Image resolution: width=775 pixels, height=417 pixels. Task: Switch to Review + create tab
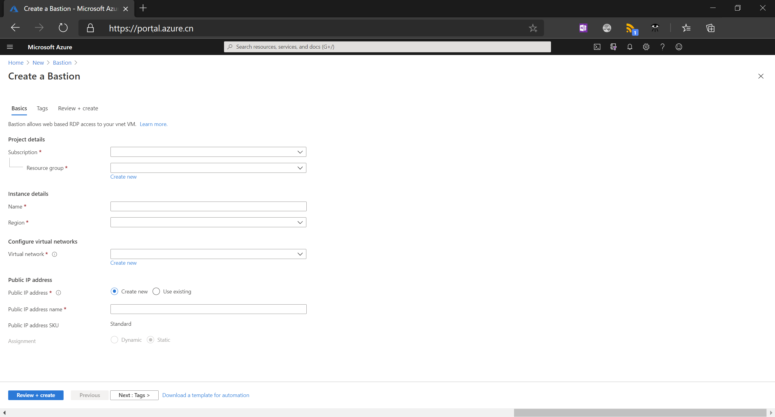[x=78, y=108]
